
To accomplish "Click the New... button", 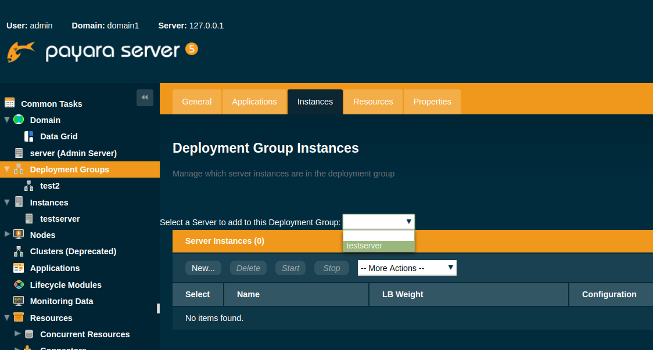I will 203,268.
